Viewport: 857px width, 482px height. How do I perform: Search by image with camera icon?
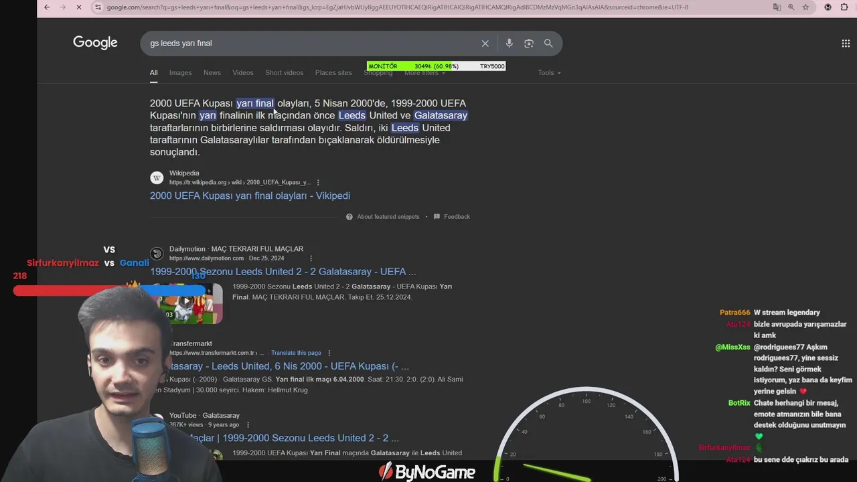click(529, 44)
